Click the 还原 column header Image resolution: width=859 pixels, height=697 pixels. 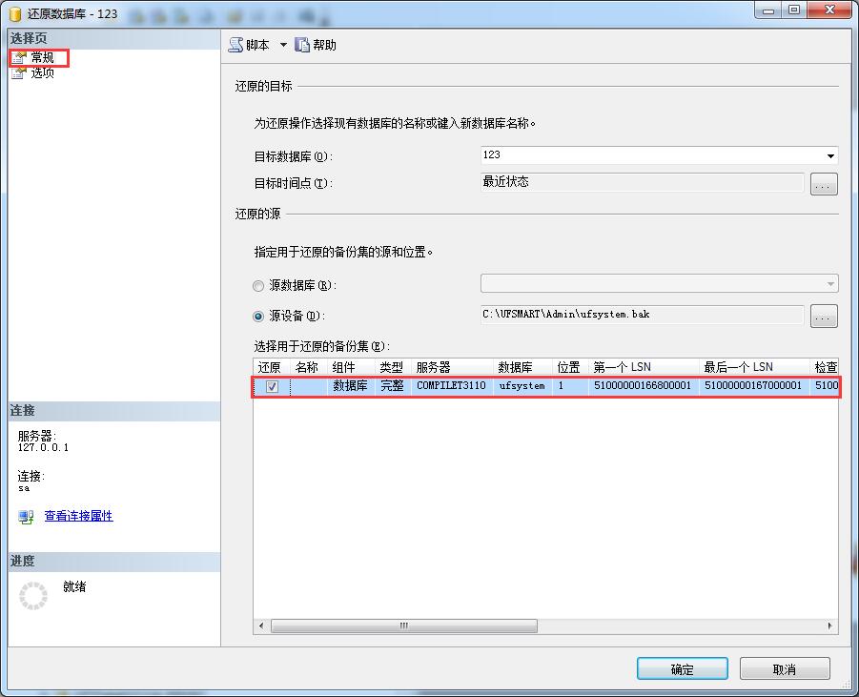click(272, 367)
